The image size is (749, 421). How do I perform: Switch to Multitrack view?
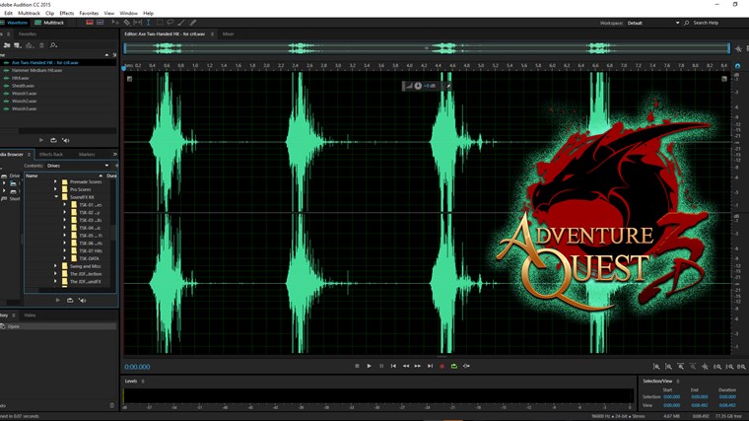coord(49,23)
